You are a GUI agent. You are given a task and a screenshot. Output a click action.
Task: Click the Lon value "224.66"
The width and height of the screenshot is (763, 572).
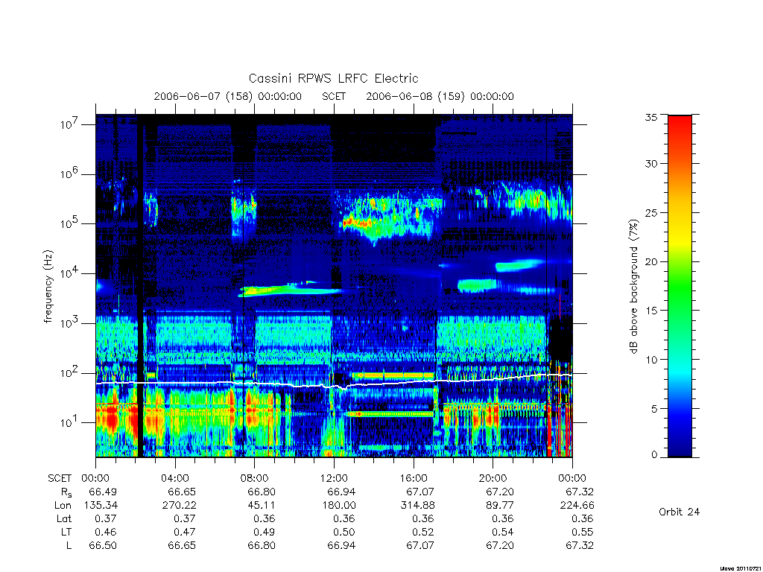[x=577, y=506]
